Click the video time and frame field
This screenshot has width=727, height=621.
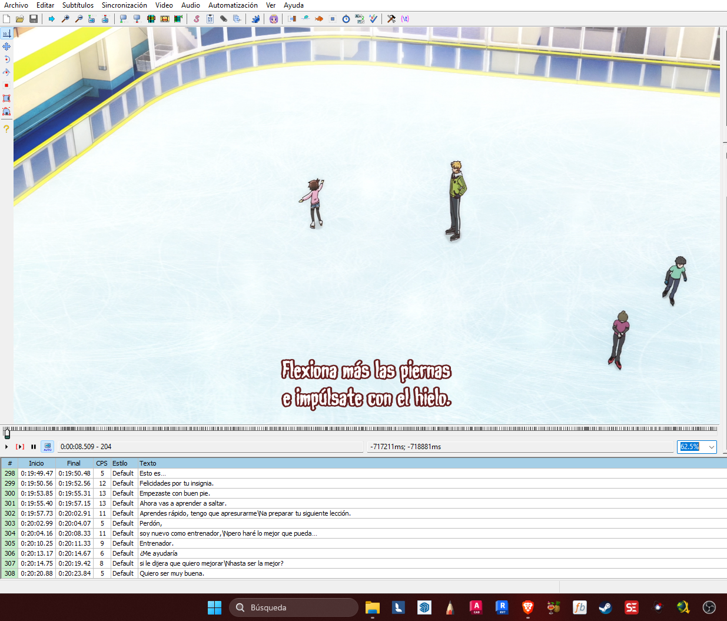coord(210,447)
